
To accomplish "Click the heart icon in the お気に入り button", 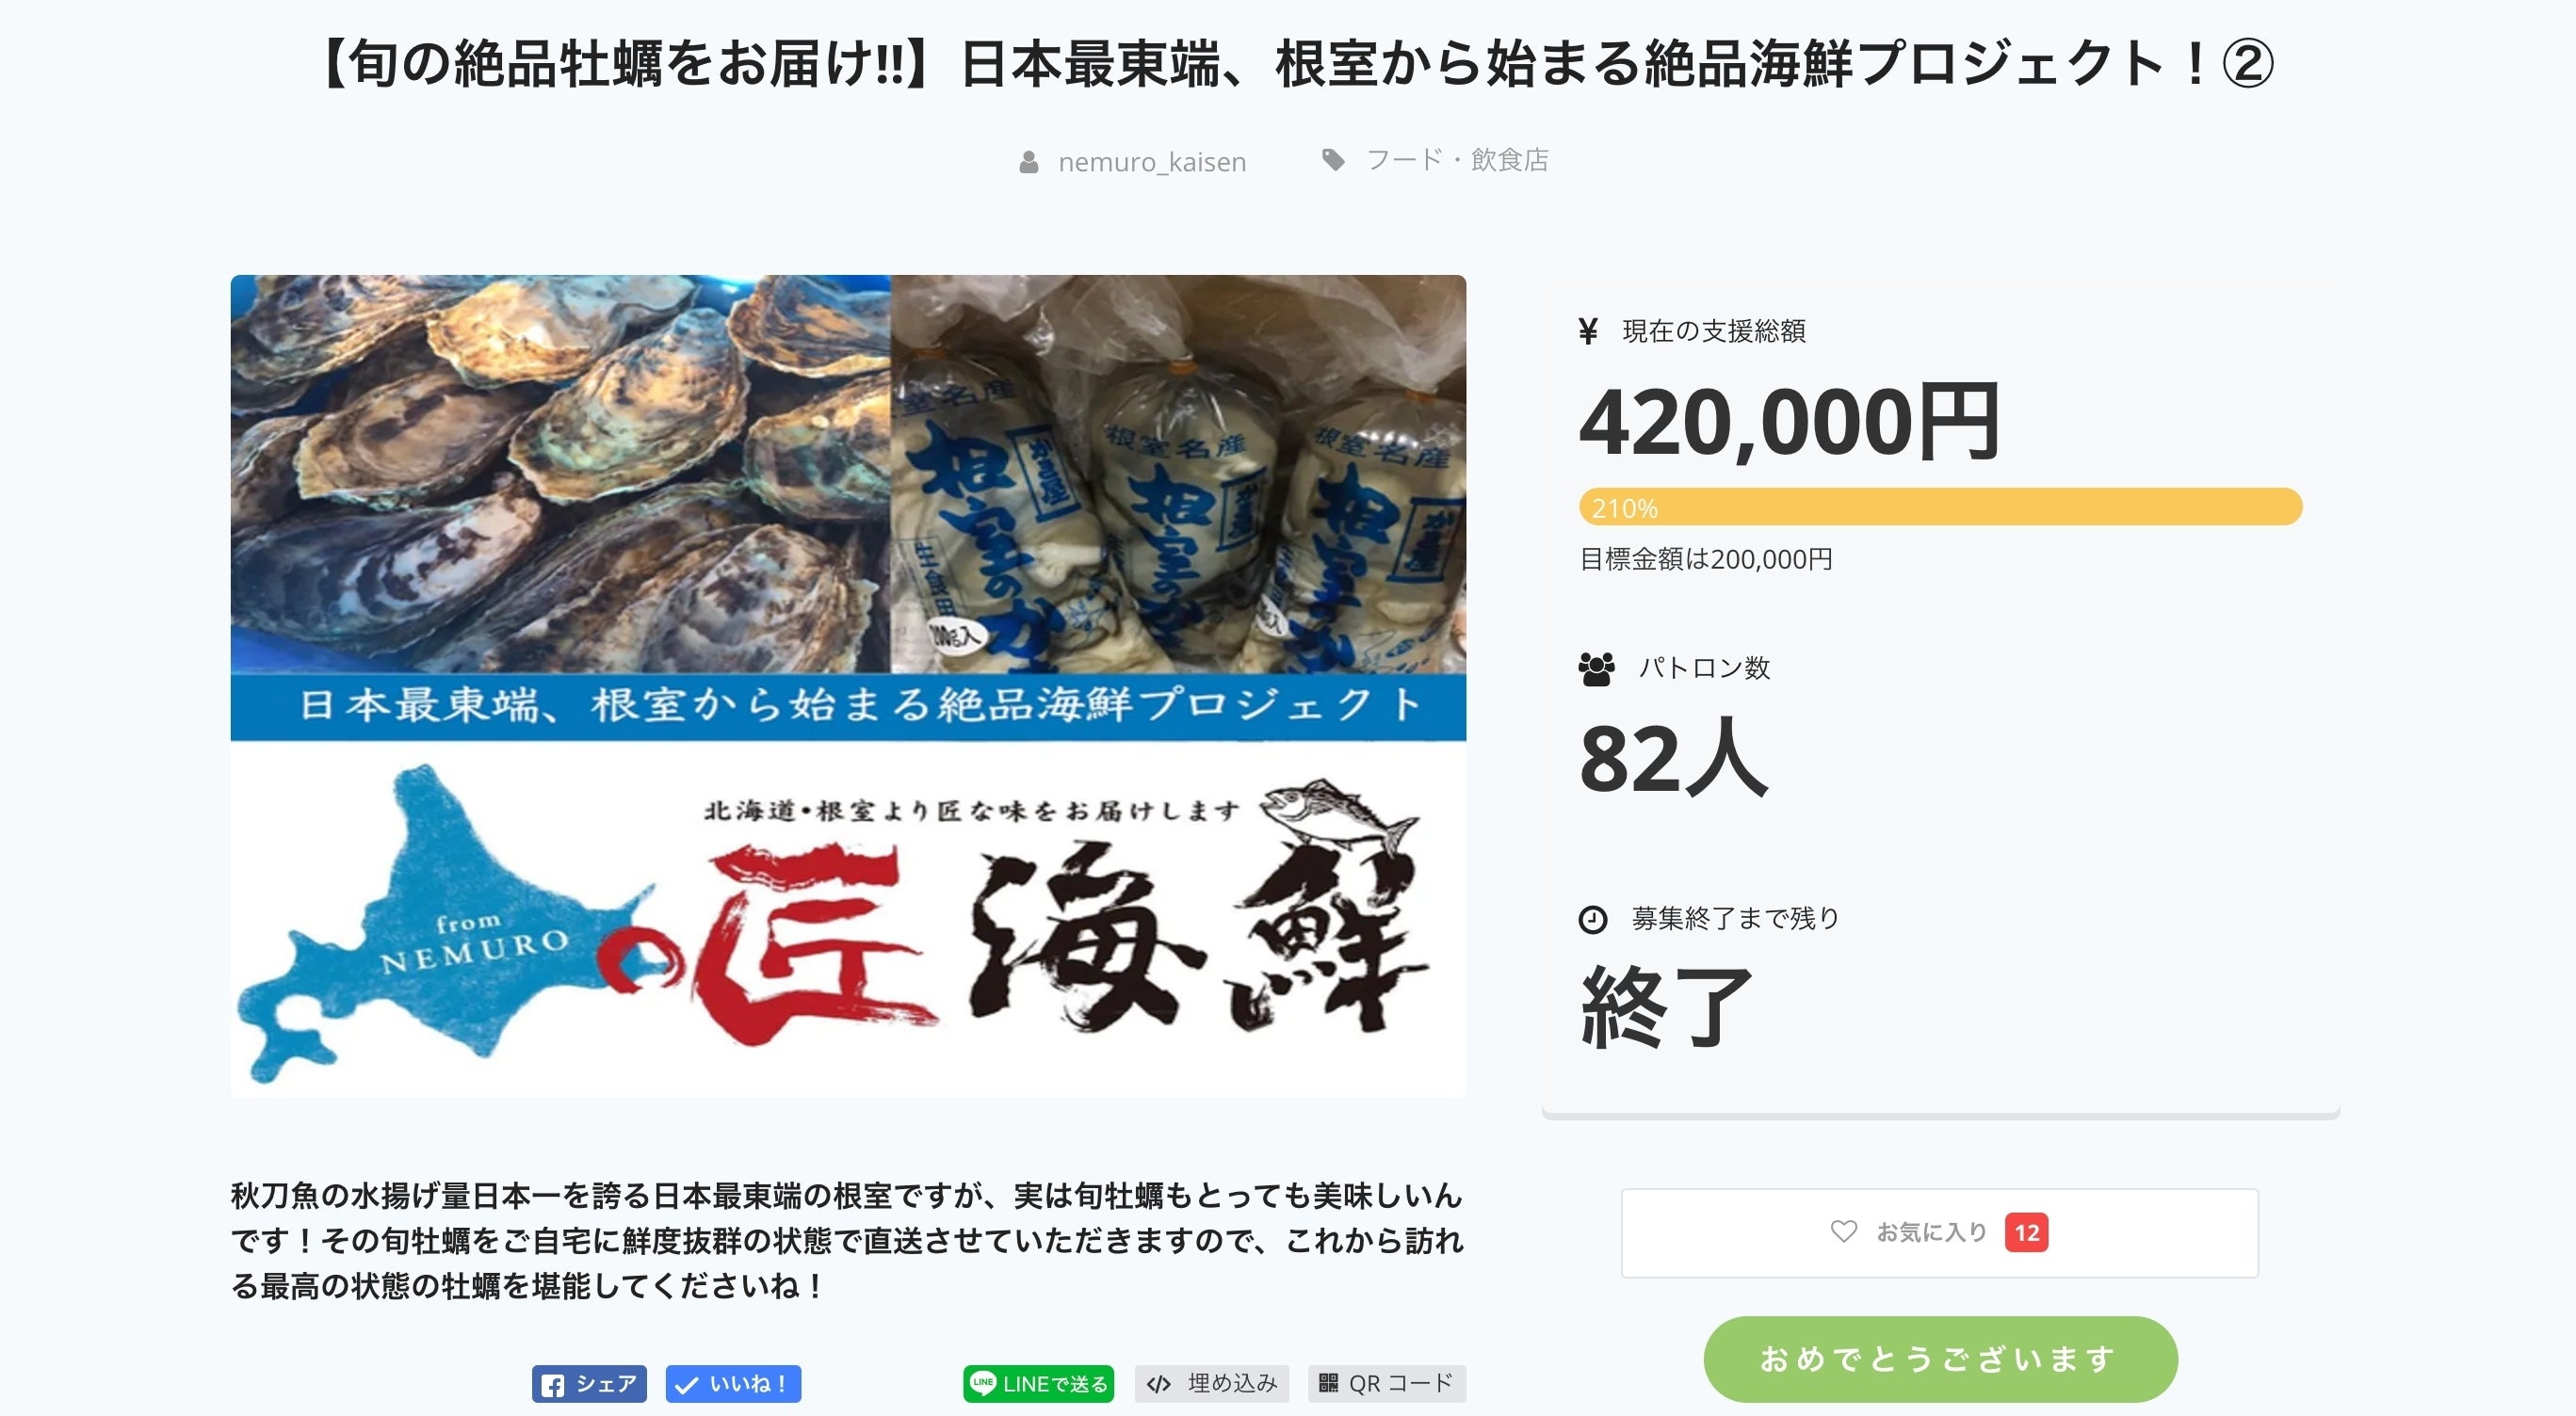I will coord(1843,1232).
